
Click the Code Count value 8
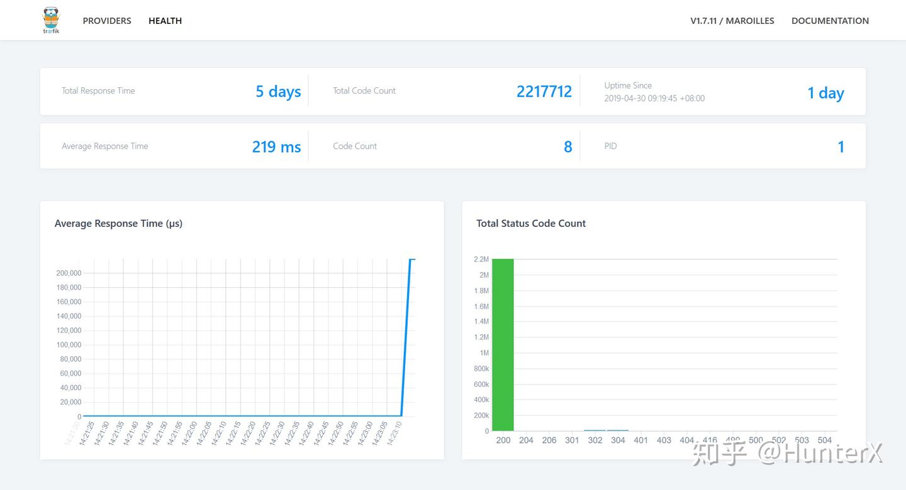coord(568,147)
